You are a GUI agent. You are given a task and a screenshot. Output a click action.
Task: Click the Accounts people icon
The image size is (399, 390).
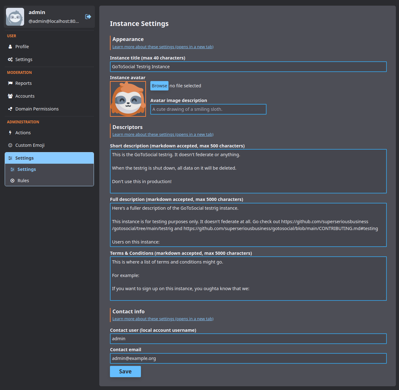(x=10, y=96)
